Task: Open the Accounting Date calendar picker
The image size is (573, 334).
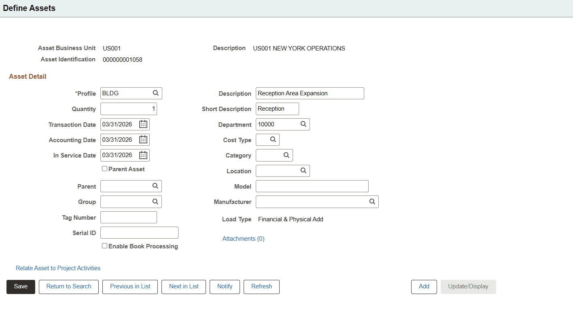Action: pyautogui.click(x=143, y=139)
